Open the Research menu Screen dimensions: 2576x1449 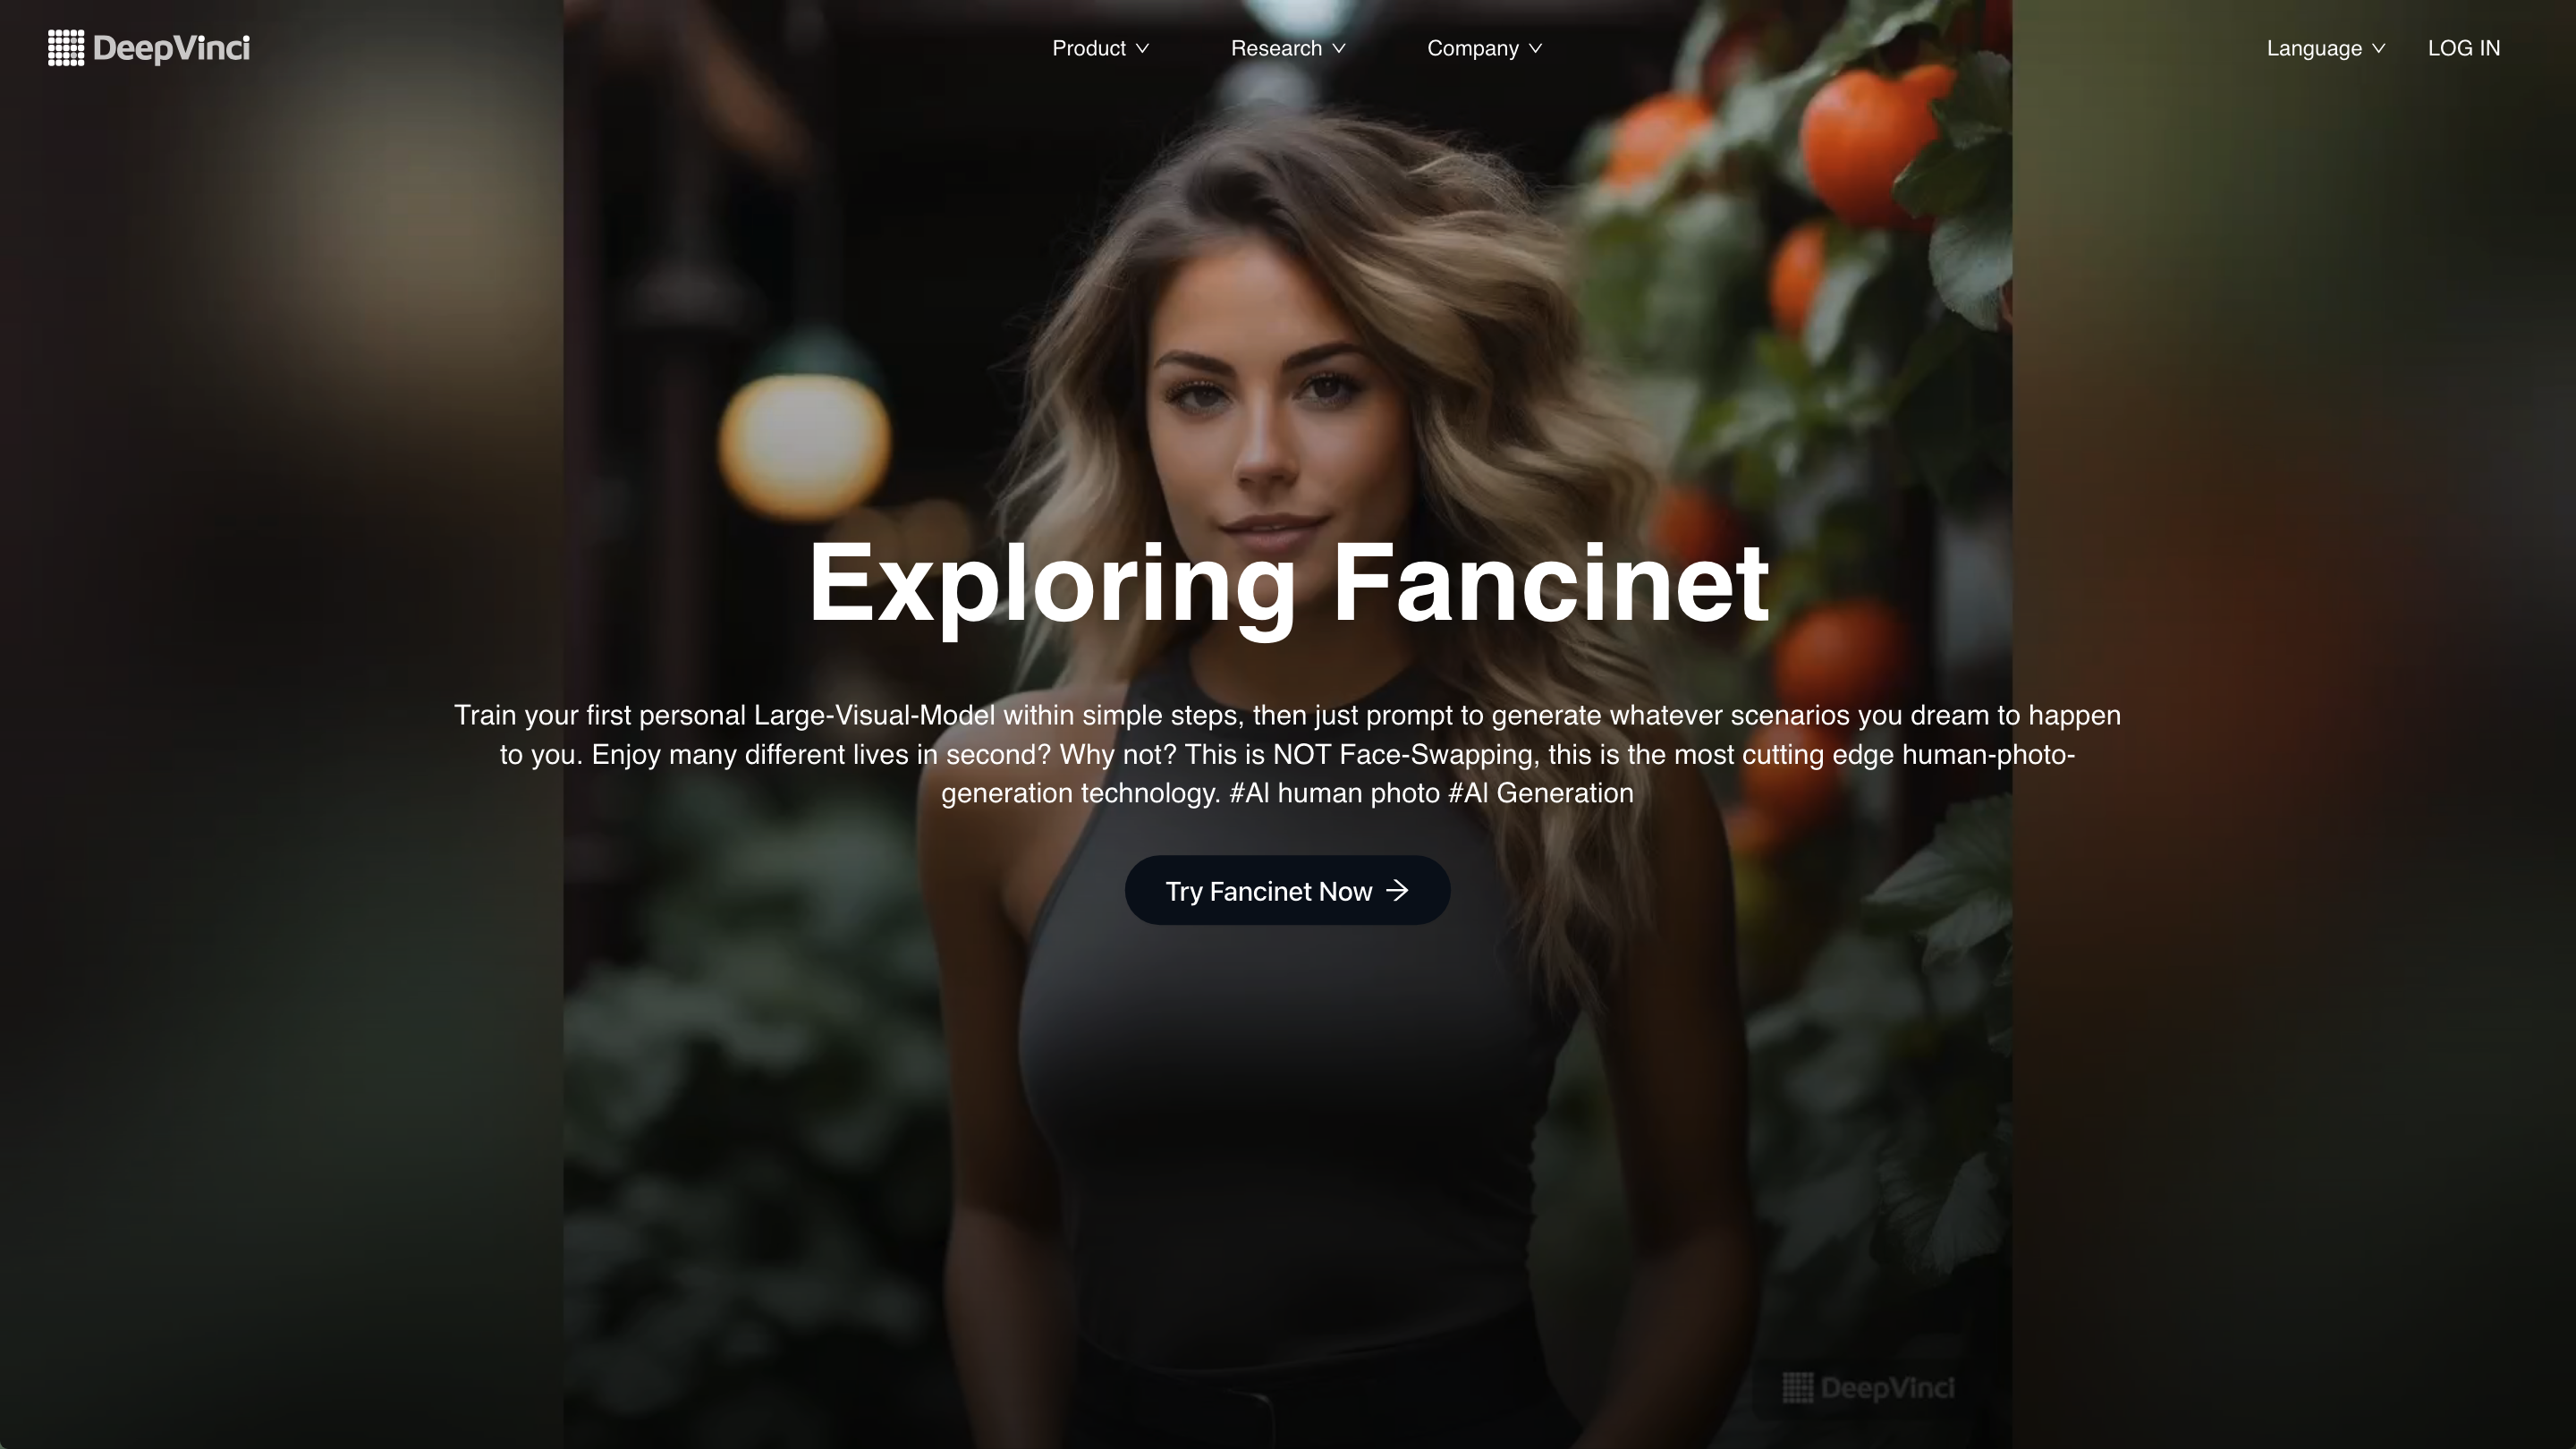(1288, 48)
